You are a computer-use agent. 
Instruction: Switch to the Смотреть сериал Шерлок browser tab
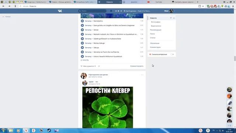(183, 2)
